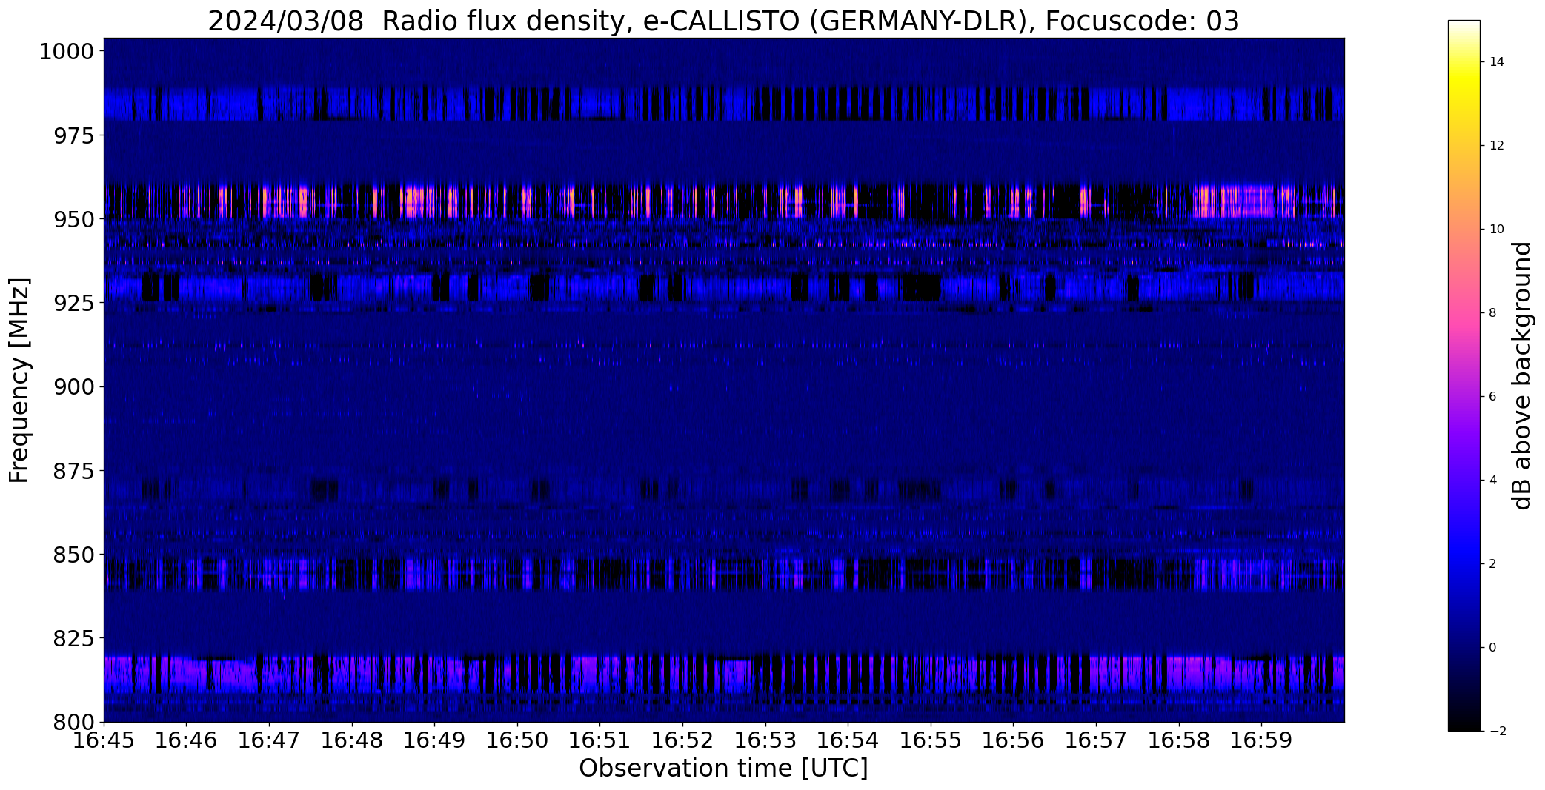Click the 16:46 time tick label
The width and height of the screenshot is (1545, 790).
pos(187,740)
